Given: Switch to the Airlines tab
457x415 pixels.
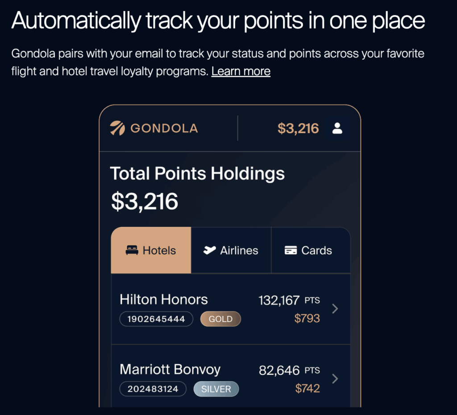Looking at the screenshot, I should pyautogui.click(x=231, y=250).
